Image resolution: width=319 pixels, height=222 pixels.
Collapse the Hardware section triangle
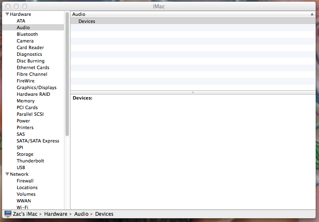(8, 14)
